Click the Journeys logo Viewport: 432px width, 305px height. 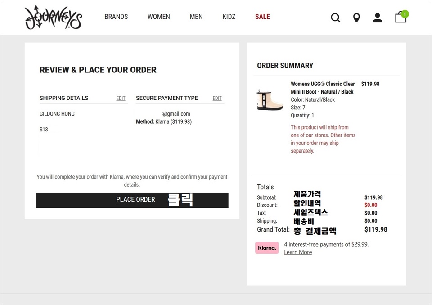(x=53, y=18)
